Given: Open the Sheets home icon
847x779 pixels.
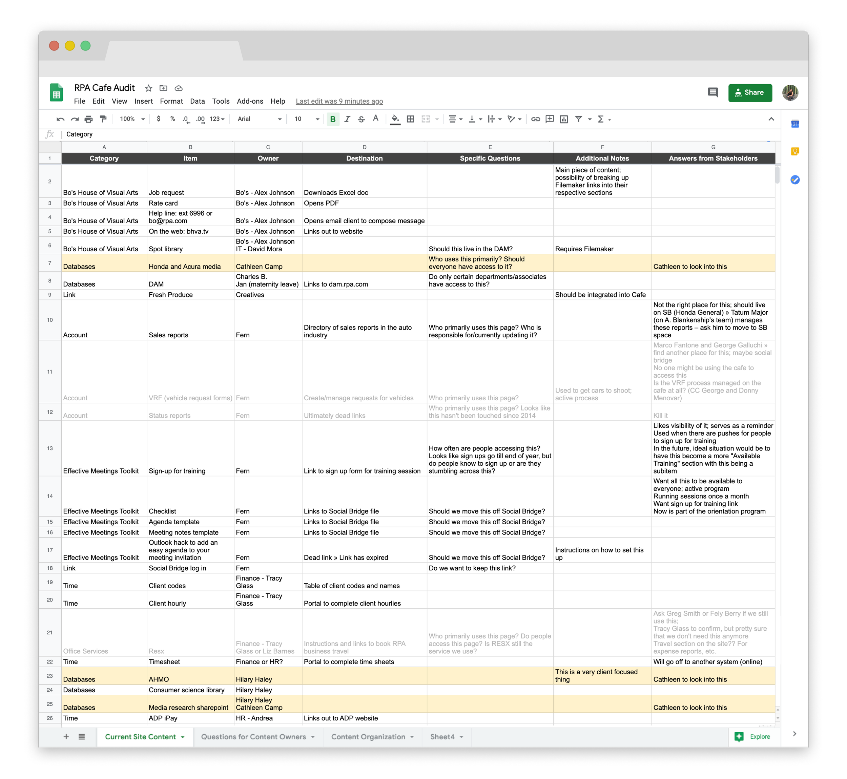Looking at the screenshot, I should pyautogui.click(x=56, y=92).
